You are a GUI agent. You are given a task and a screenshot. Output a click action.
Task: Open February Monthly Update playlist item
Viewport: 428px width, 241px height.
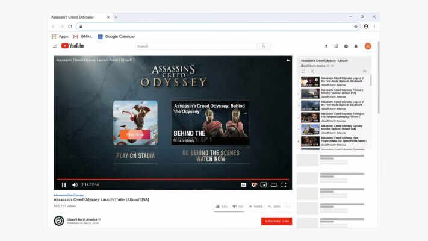coord(333,93)
